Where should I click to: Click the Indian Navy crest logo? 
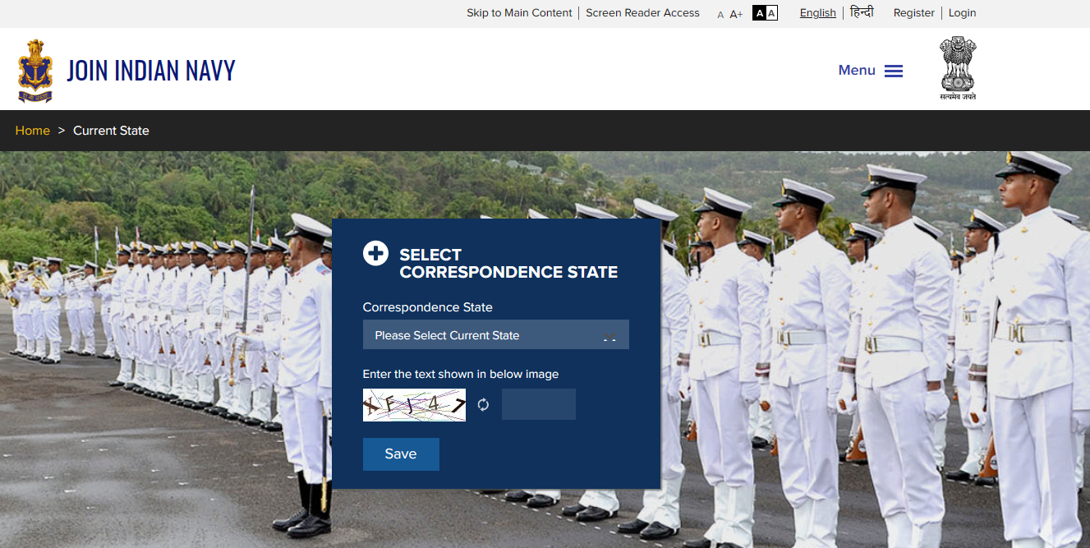tap(34, 71)
